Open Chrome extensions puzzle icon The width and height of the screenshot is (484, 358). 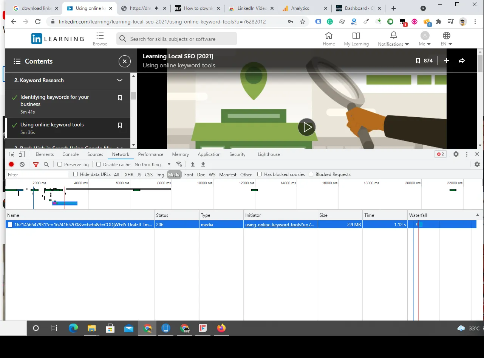click(x=439, y=22)
